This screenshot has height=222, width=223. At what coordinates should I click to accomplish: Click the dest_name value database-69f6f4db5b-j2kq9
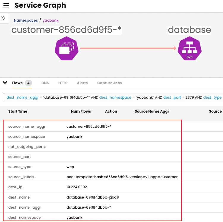click(93, 197)
